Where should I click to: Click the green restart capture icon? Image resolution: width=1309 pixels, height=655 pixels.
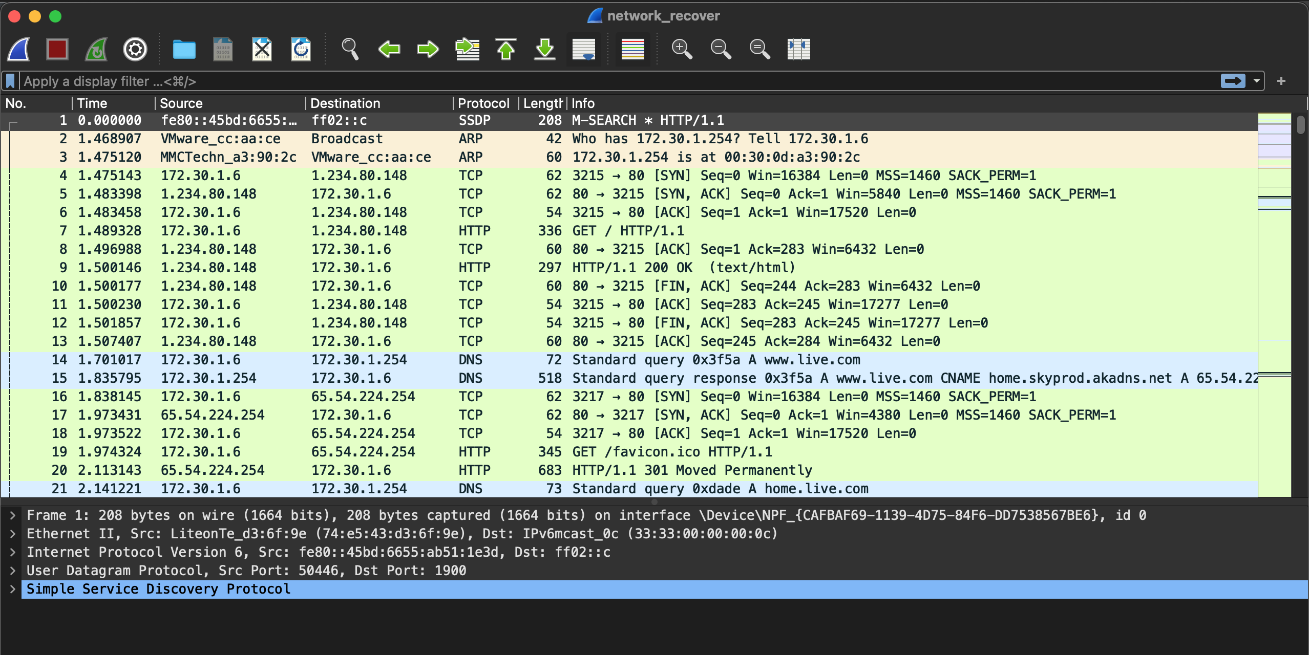[x=96, y=50]
